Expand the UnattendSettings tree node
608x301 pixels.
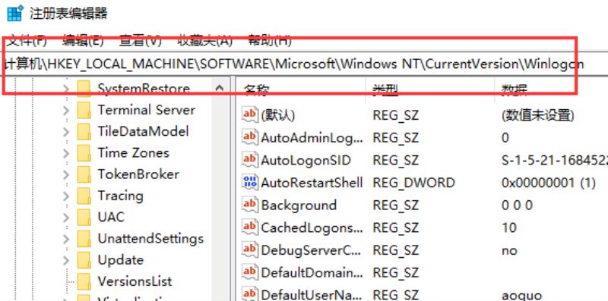pyautogui.click(x=66, y=239)
